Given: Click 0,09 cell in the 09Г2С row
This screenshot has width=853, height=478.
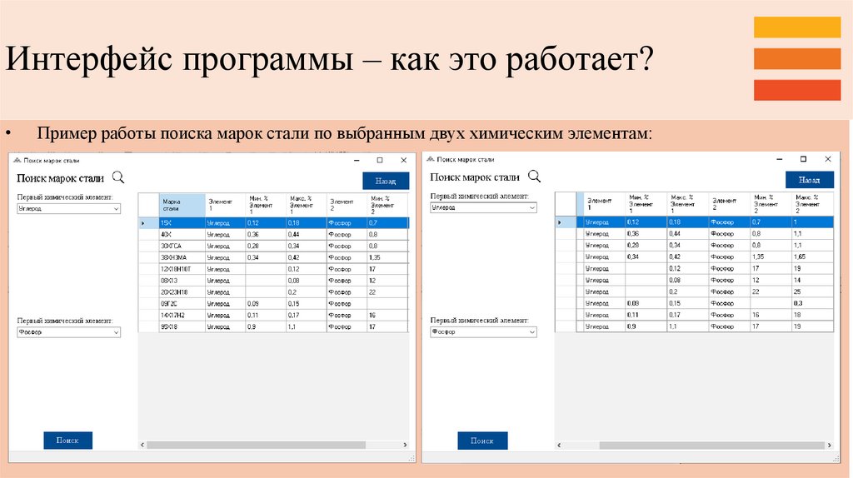Looking at the screenshot, I should 266,304.
